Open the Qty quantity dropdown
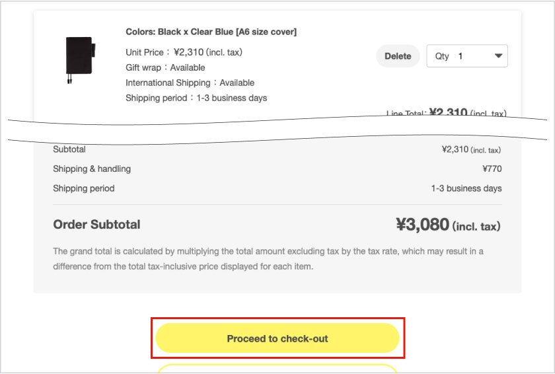 466,56
